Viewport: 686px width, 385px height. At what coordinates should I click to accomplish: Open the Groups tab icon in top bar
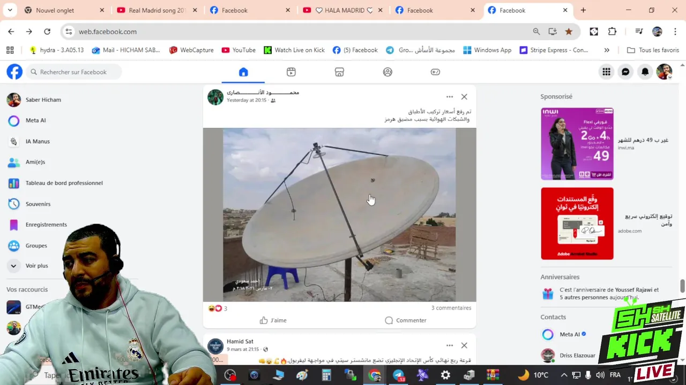tap(387, 72)
